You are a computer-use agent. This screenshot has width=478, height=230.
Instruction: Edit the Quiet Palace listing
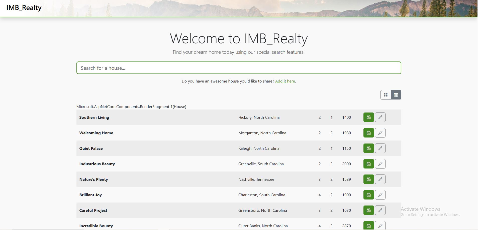tap(380, 148)
